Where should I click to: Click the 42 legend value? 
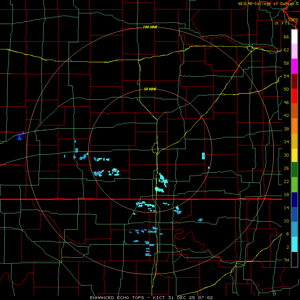(286, 116)
